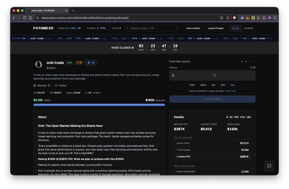
Task: Click the Total Supply 25.8M row
Action: 212,150
